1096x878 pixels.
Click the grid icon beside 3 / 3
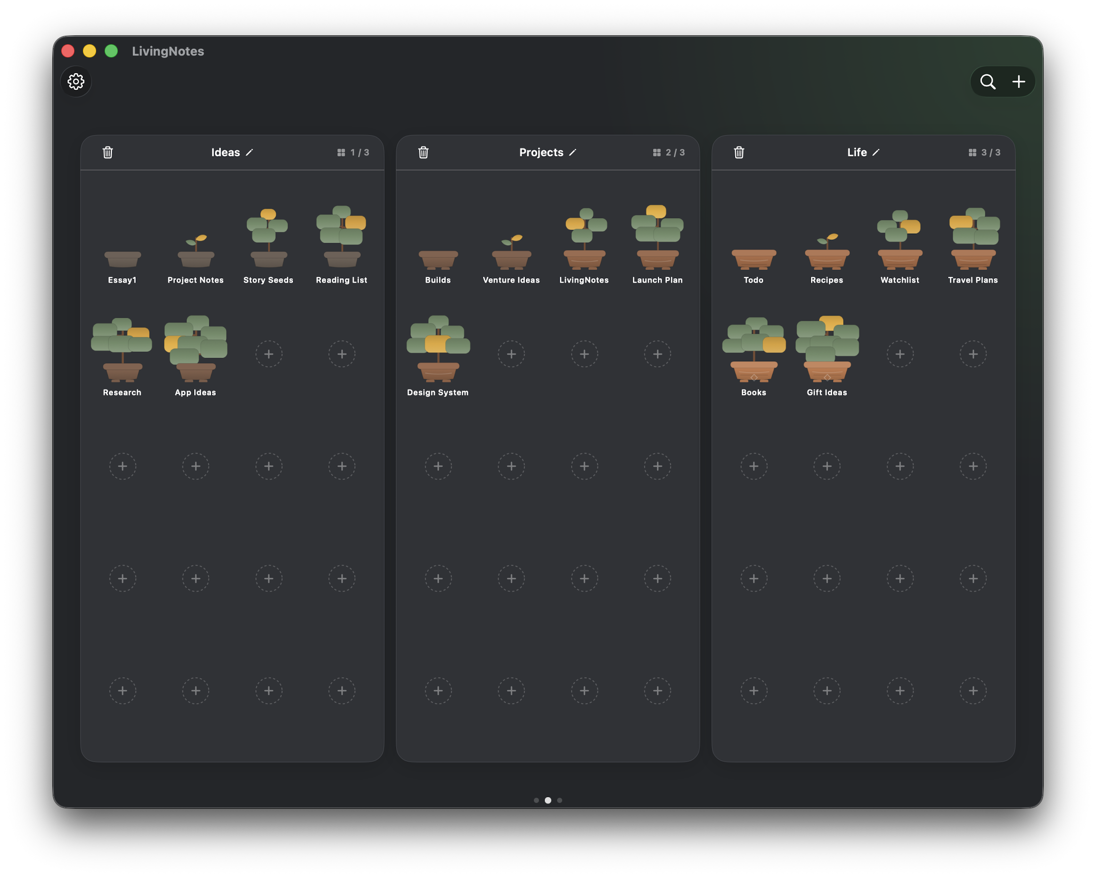(973, 153)
